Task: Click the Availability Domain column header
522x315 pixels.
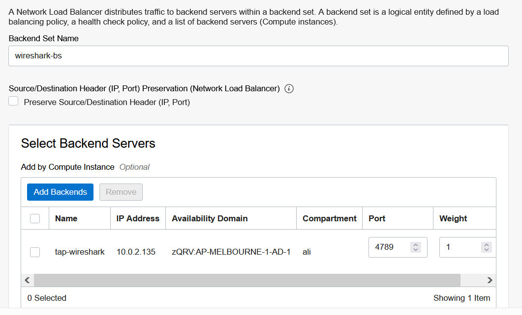Action: click(210, 218)
